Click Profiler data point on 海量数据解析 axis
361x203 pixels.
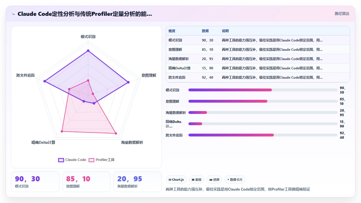point(116,133)
